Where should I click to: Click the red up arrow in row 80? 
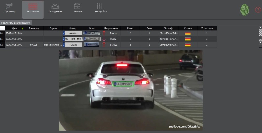click(105, 33)
